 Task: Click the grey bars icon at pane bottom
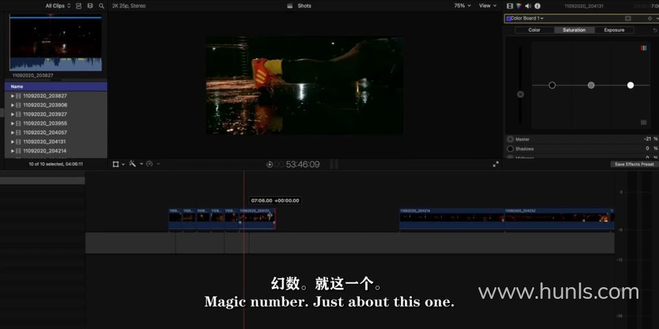(x=643, y=123)
